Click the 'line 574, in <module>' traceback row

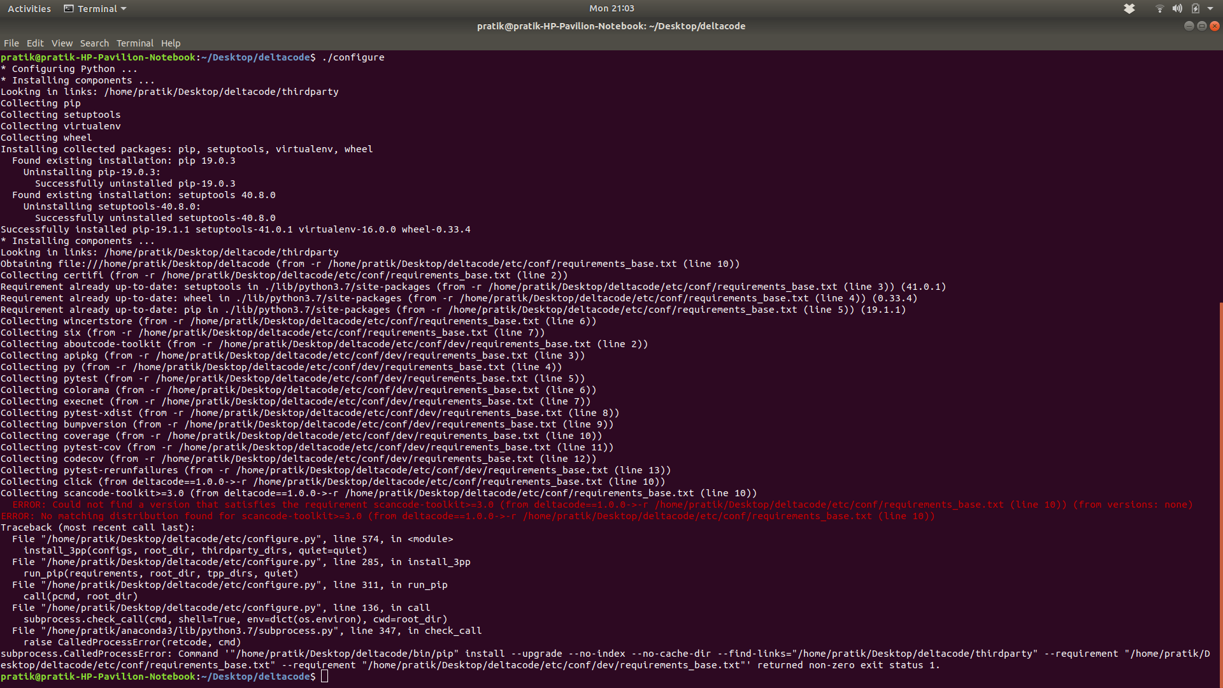pos(232,539)
